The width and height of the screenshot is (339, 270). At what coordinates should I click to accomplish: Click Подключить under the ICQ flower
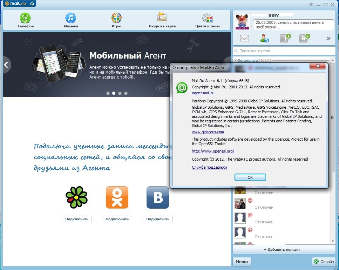pyautogui.click(x=77, y=219)
